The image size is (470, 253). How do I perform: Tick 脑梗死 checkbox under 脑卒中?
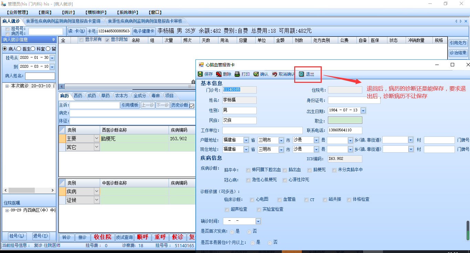pyautogui.click(x=310, y=170)
